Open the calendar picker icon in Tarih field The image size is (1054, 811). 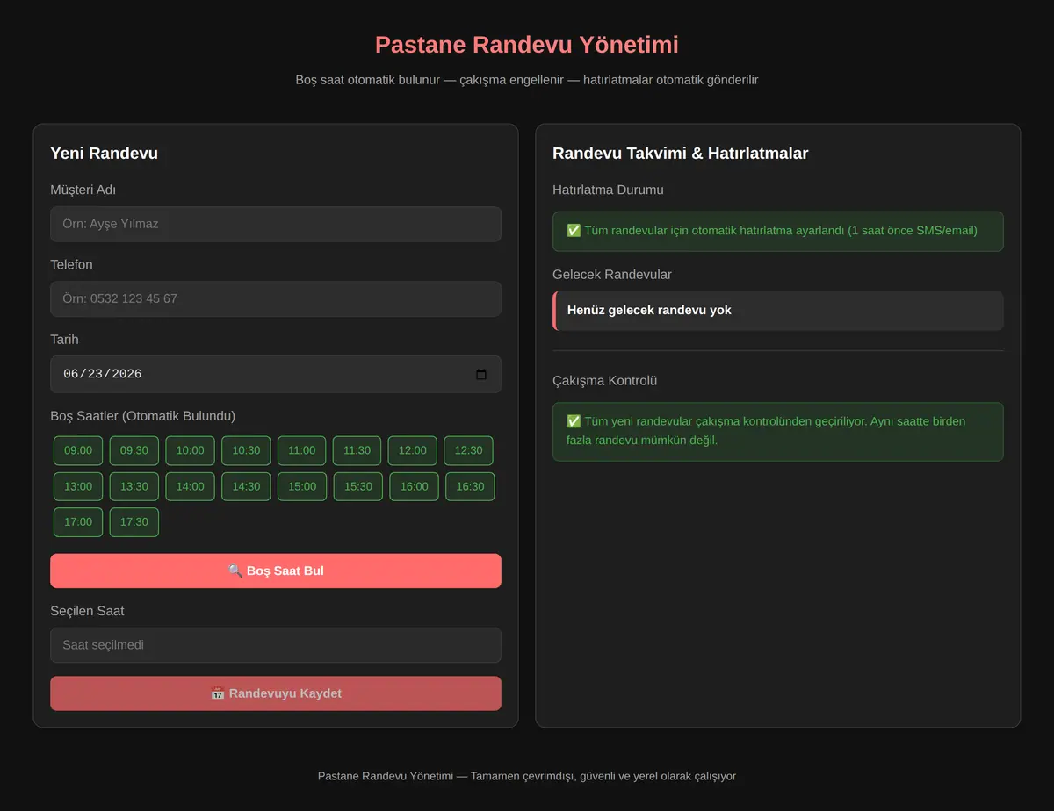pyautogui.click(x=480, y=375)
